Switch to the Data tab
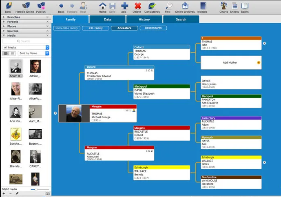Viewport: 281px width, 197px height. tap(107, 19)
